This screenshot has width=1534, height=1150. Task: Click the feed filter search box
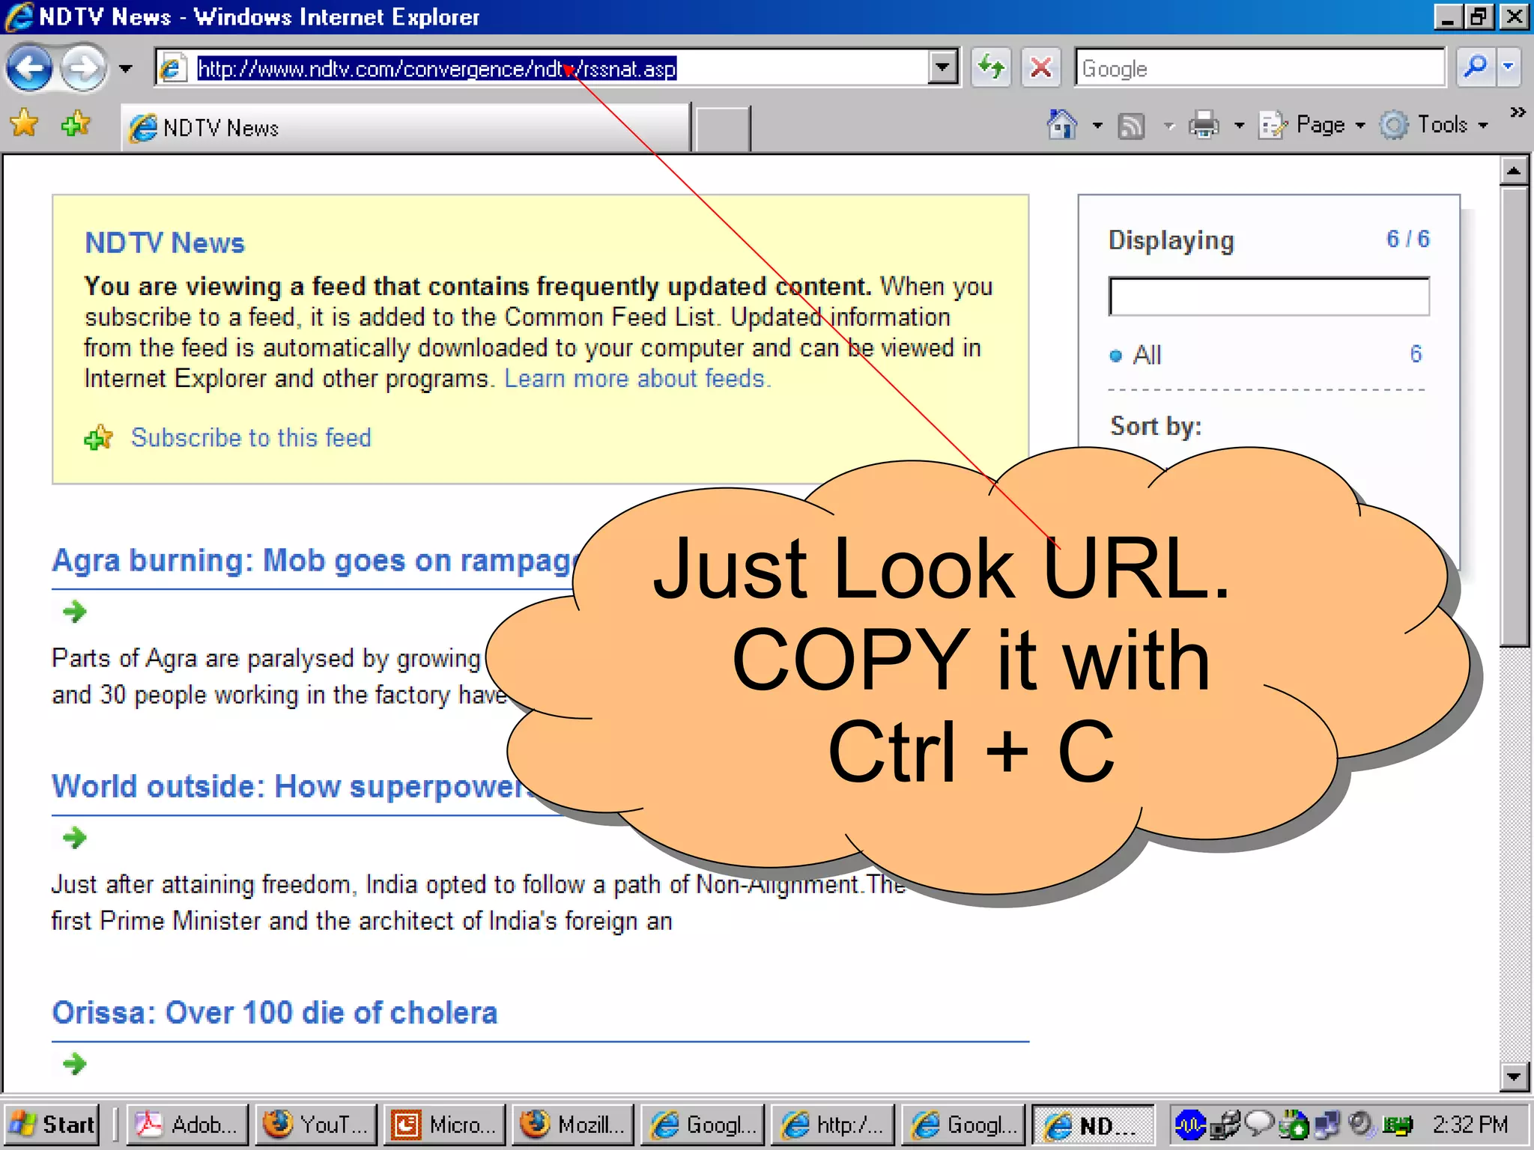click(x=1269, y=296)
